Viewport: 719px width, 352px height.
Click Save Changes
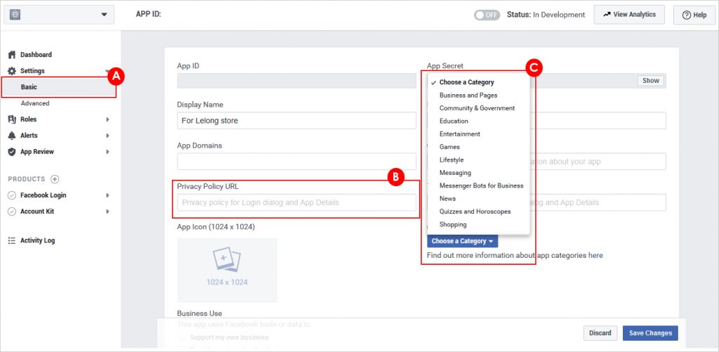pos(650,333)
